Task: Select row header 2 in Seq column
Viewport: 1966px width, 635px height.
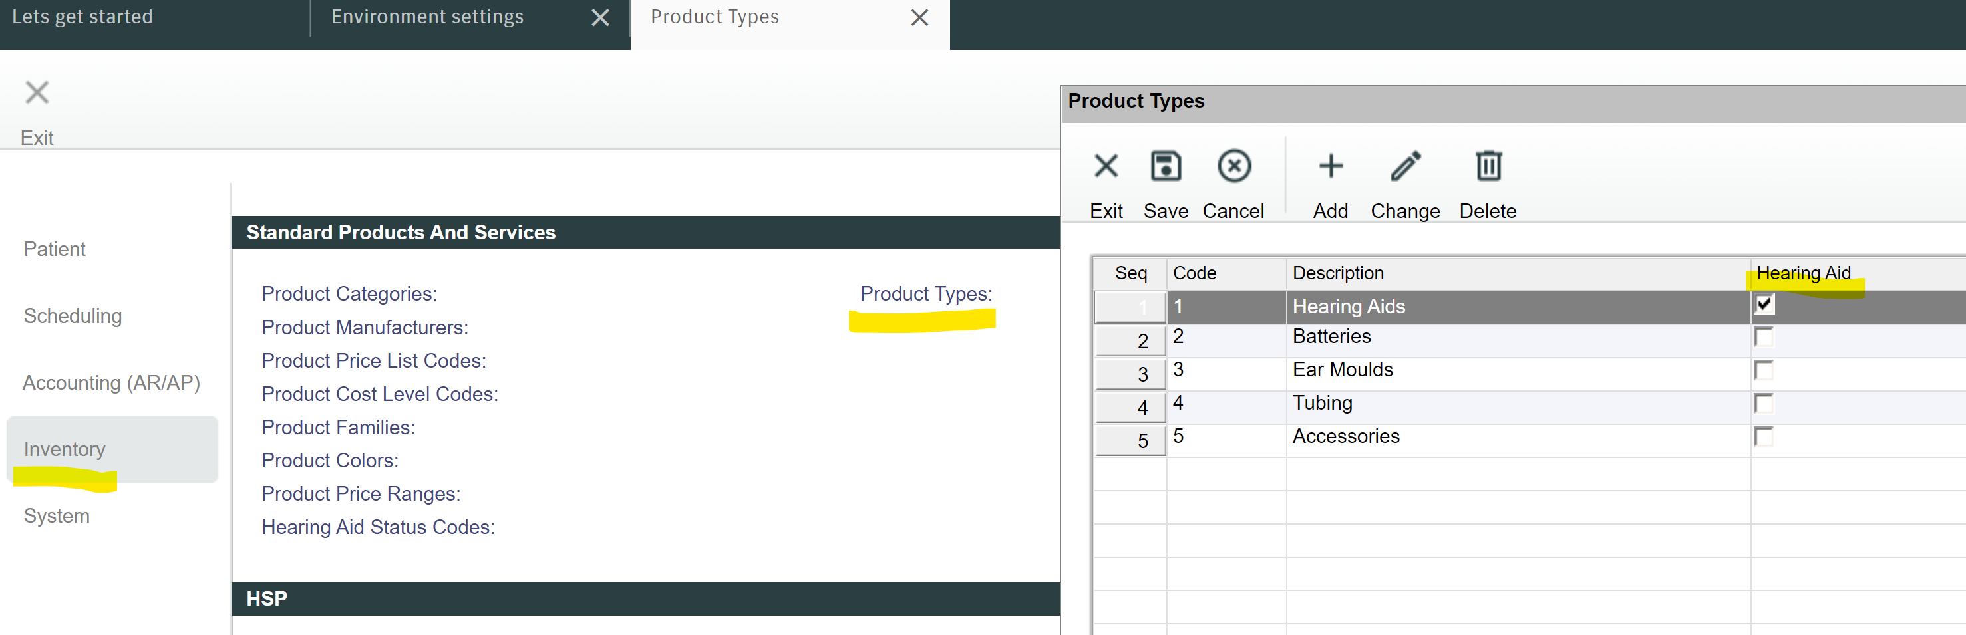Action: click(x=1130, y=340)
